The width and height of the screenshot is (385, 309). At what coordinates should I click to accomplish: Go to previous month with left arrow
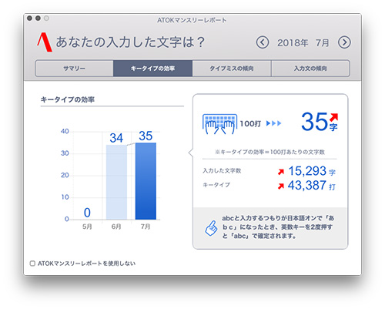263,42
